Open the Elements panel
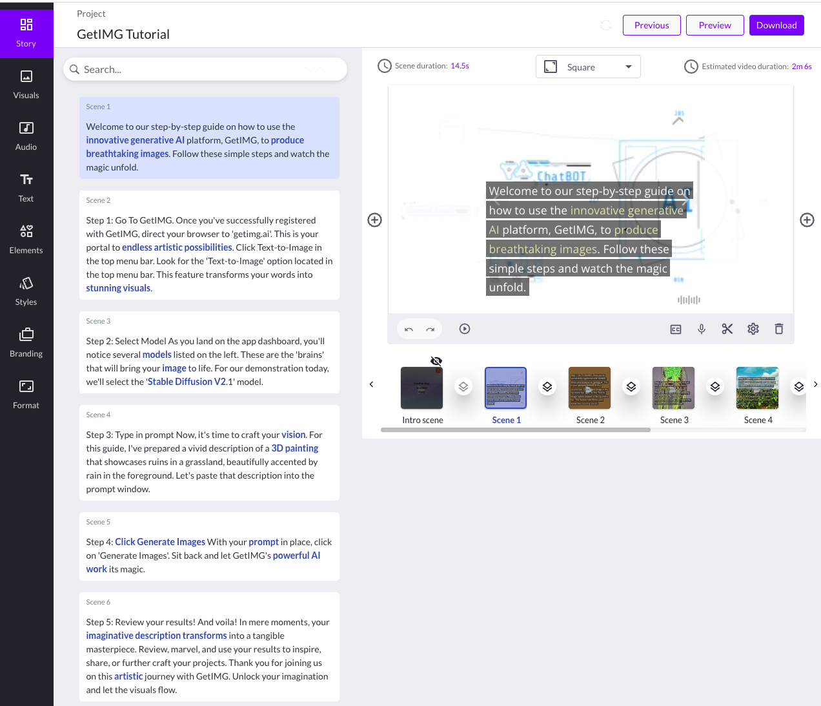Screen dimensions: 821x706 click(26, 240)
